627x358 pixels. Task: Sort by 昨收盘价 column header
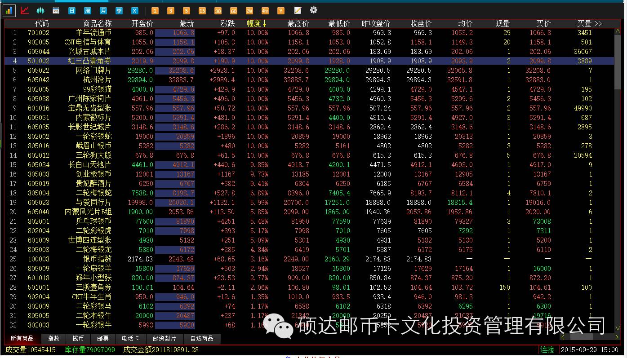[376, 23]
